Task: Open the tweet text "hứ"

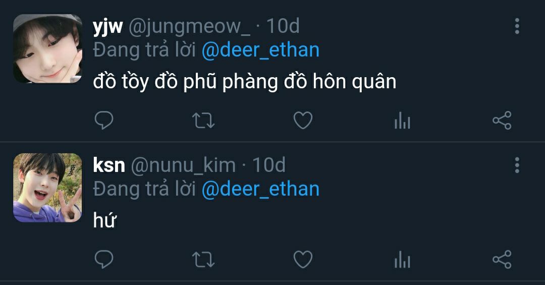Action: pos(104,219)
